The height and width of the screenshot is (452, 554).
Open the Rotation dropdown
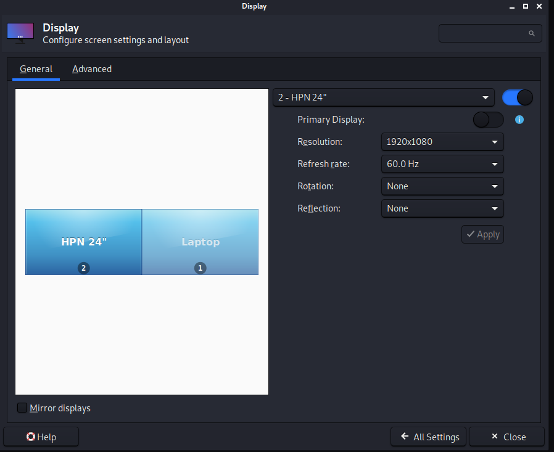coord(442,186)
